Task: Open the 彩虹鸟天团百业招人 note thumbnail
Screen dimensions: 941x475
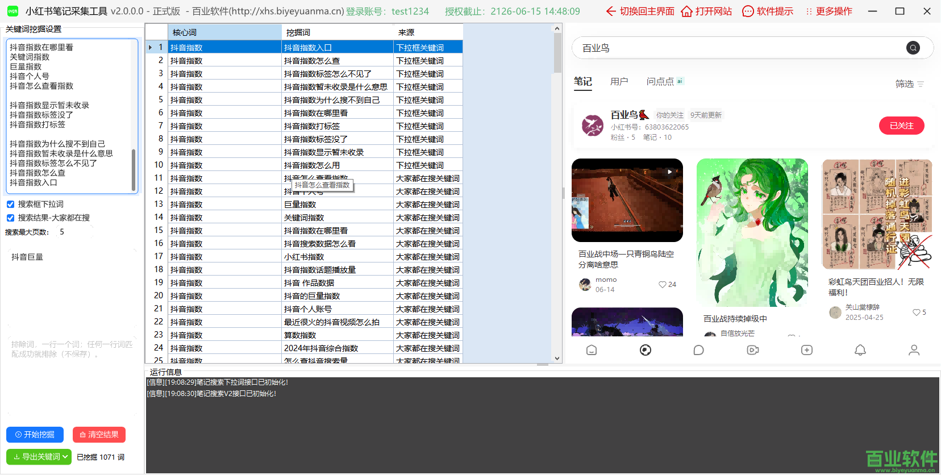Action: (877, 214)
